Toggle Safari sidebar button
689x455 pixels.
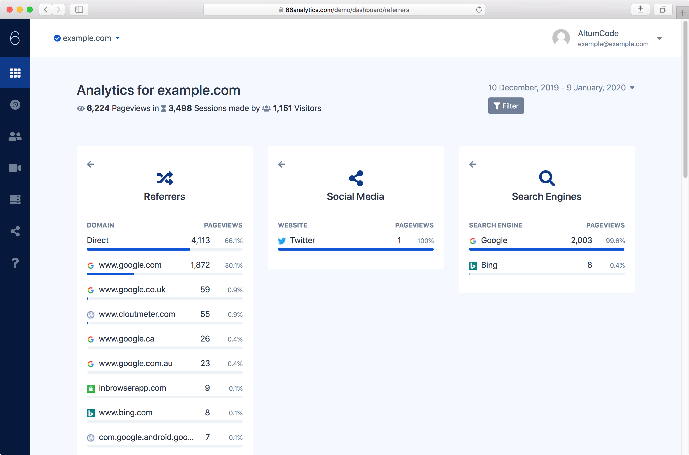click(x=79, y=10)
